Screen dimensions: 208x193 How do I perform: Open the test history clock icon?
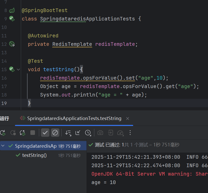point(88,133)
